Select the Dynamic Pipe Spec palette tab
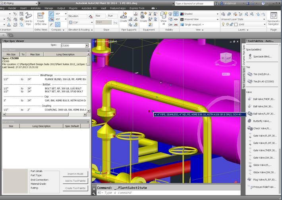Screen dimensions: 282x200 244,55
